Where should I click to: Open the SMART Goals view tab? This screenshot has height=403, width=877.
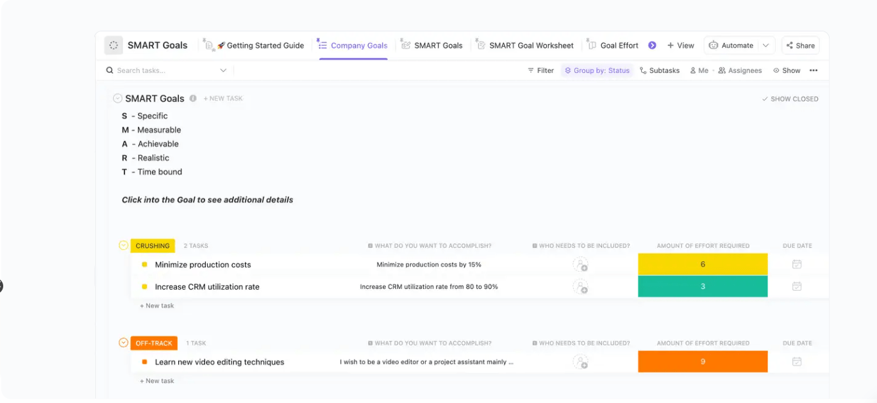[431, 45]
